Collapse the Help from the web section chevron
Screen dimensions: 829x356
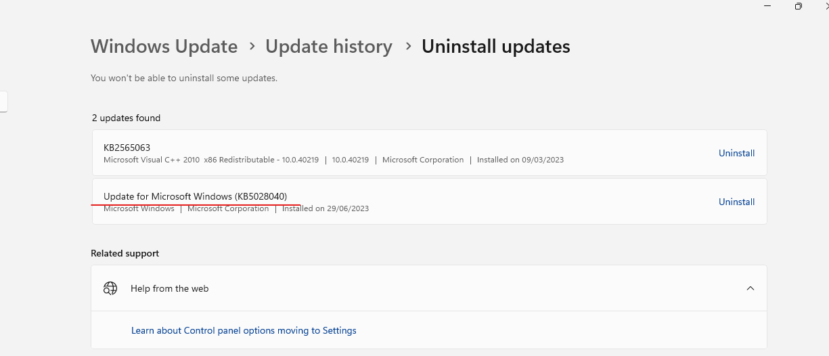750,288
